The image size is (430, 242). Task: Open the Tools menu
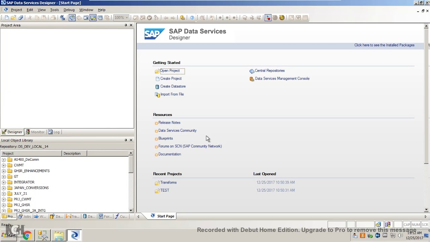click(x=54, y=10)
